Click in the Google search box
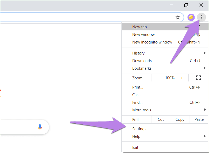The width and height of the screenshot is (209, 164). click(16, 127)
